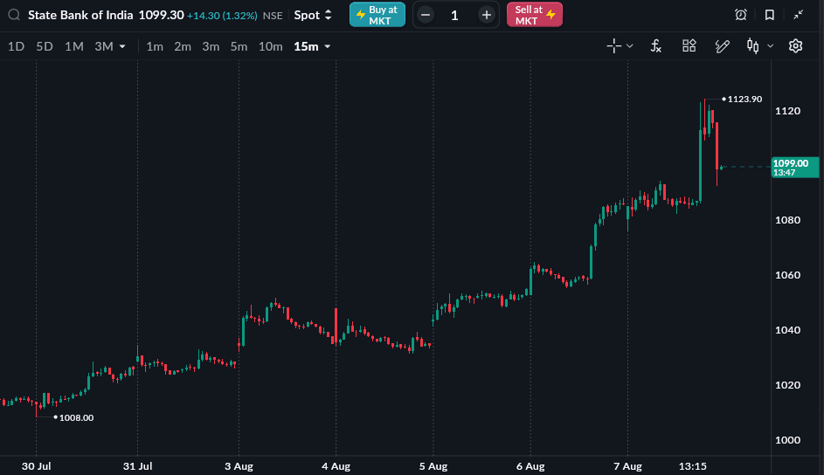This screenshot has height=475, width=824.
Task: Switch to 3m candle interval
Action: 211,46
